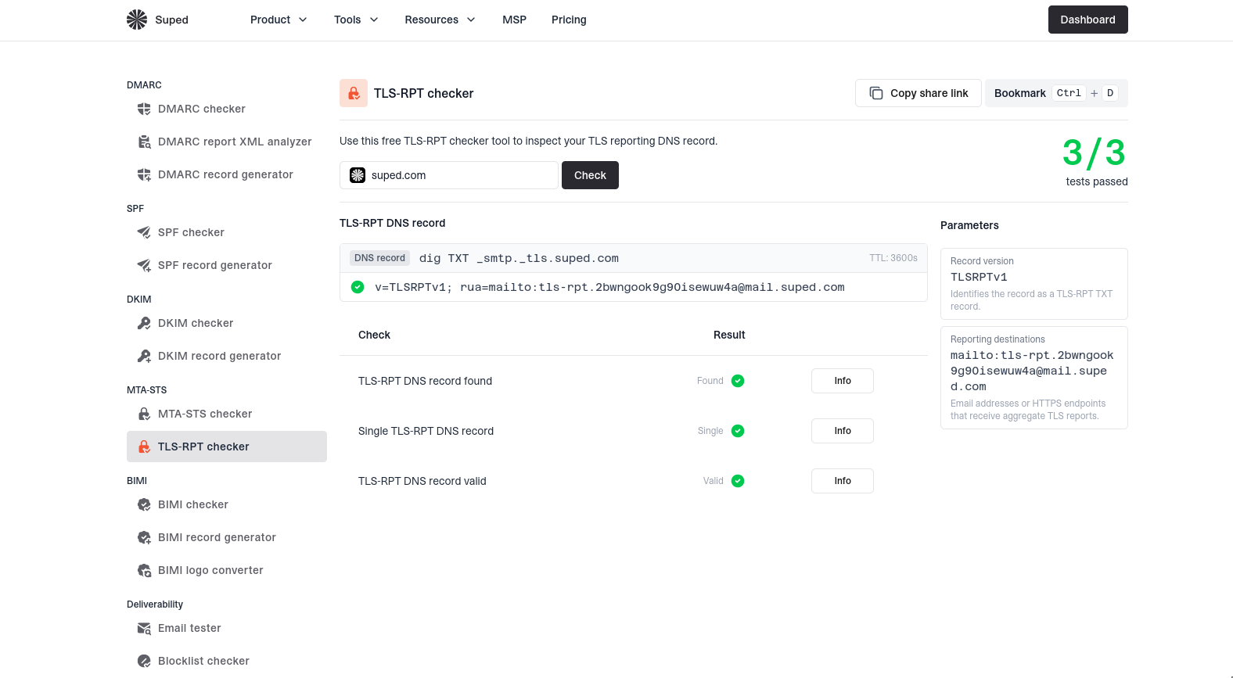Click the green check beside Single
The image size is (1233, 678).
(x=738, y=431)
